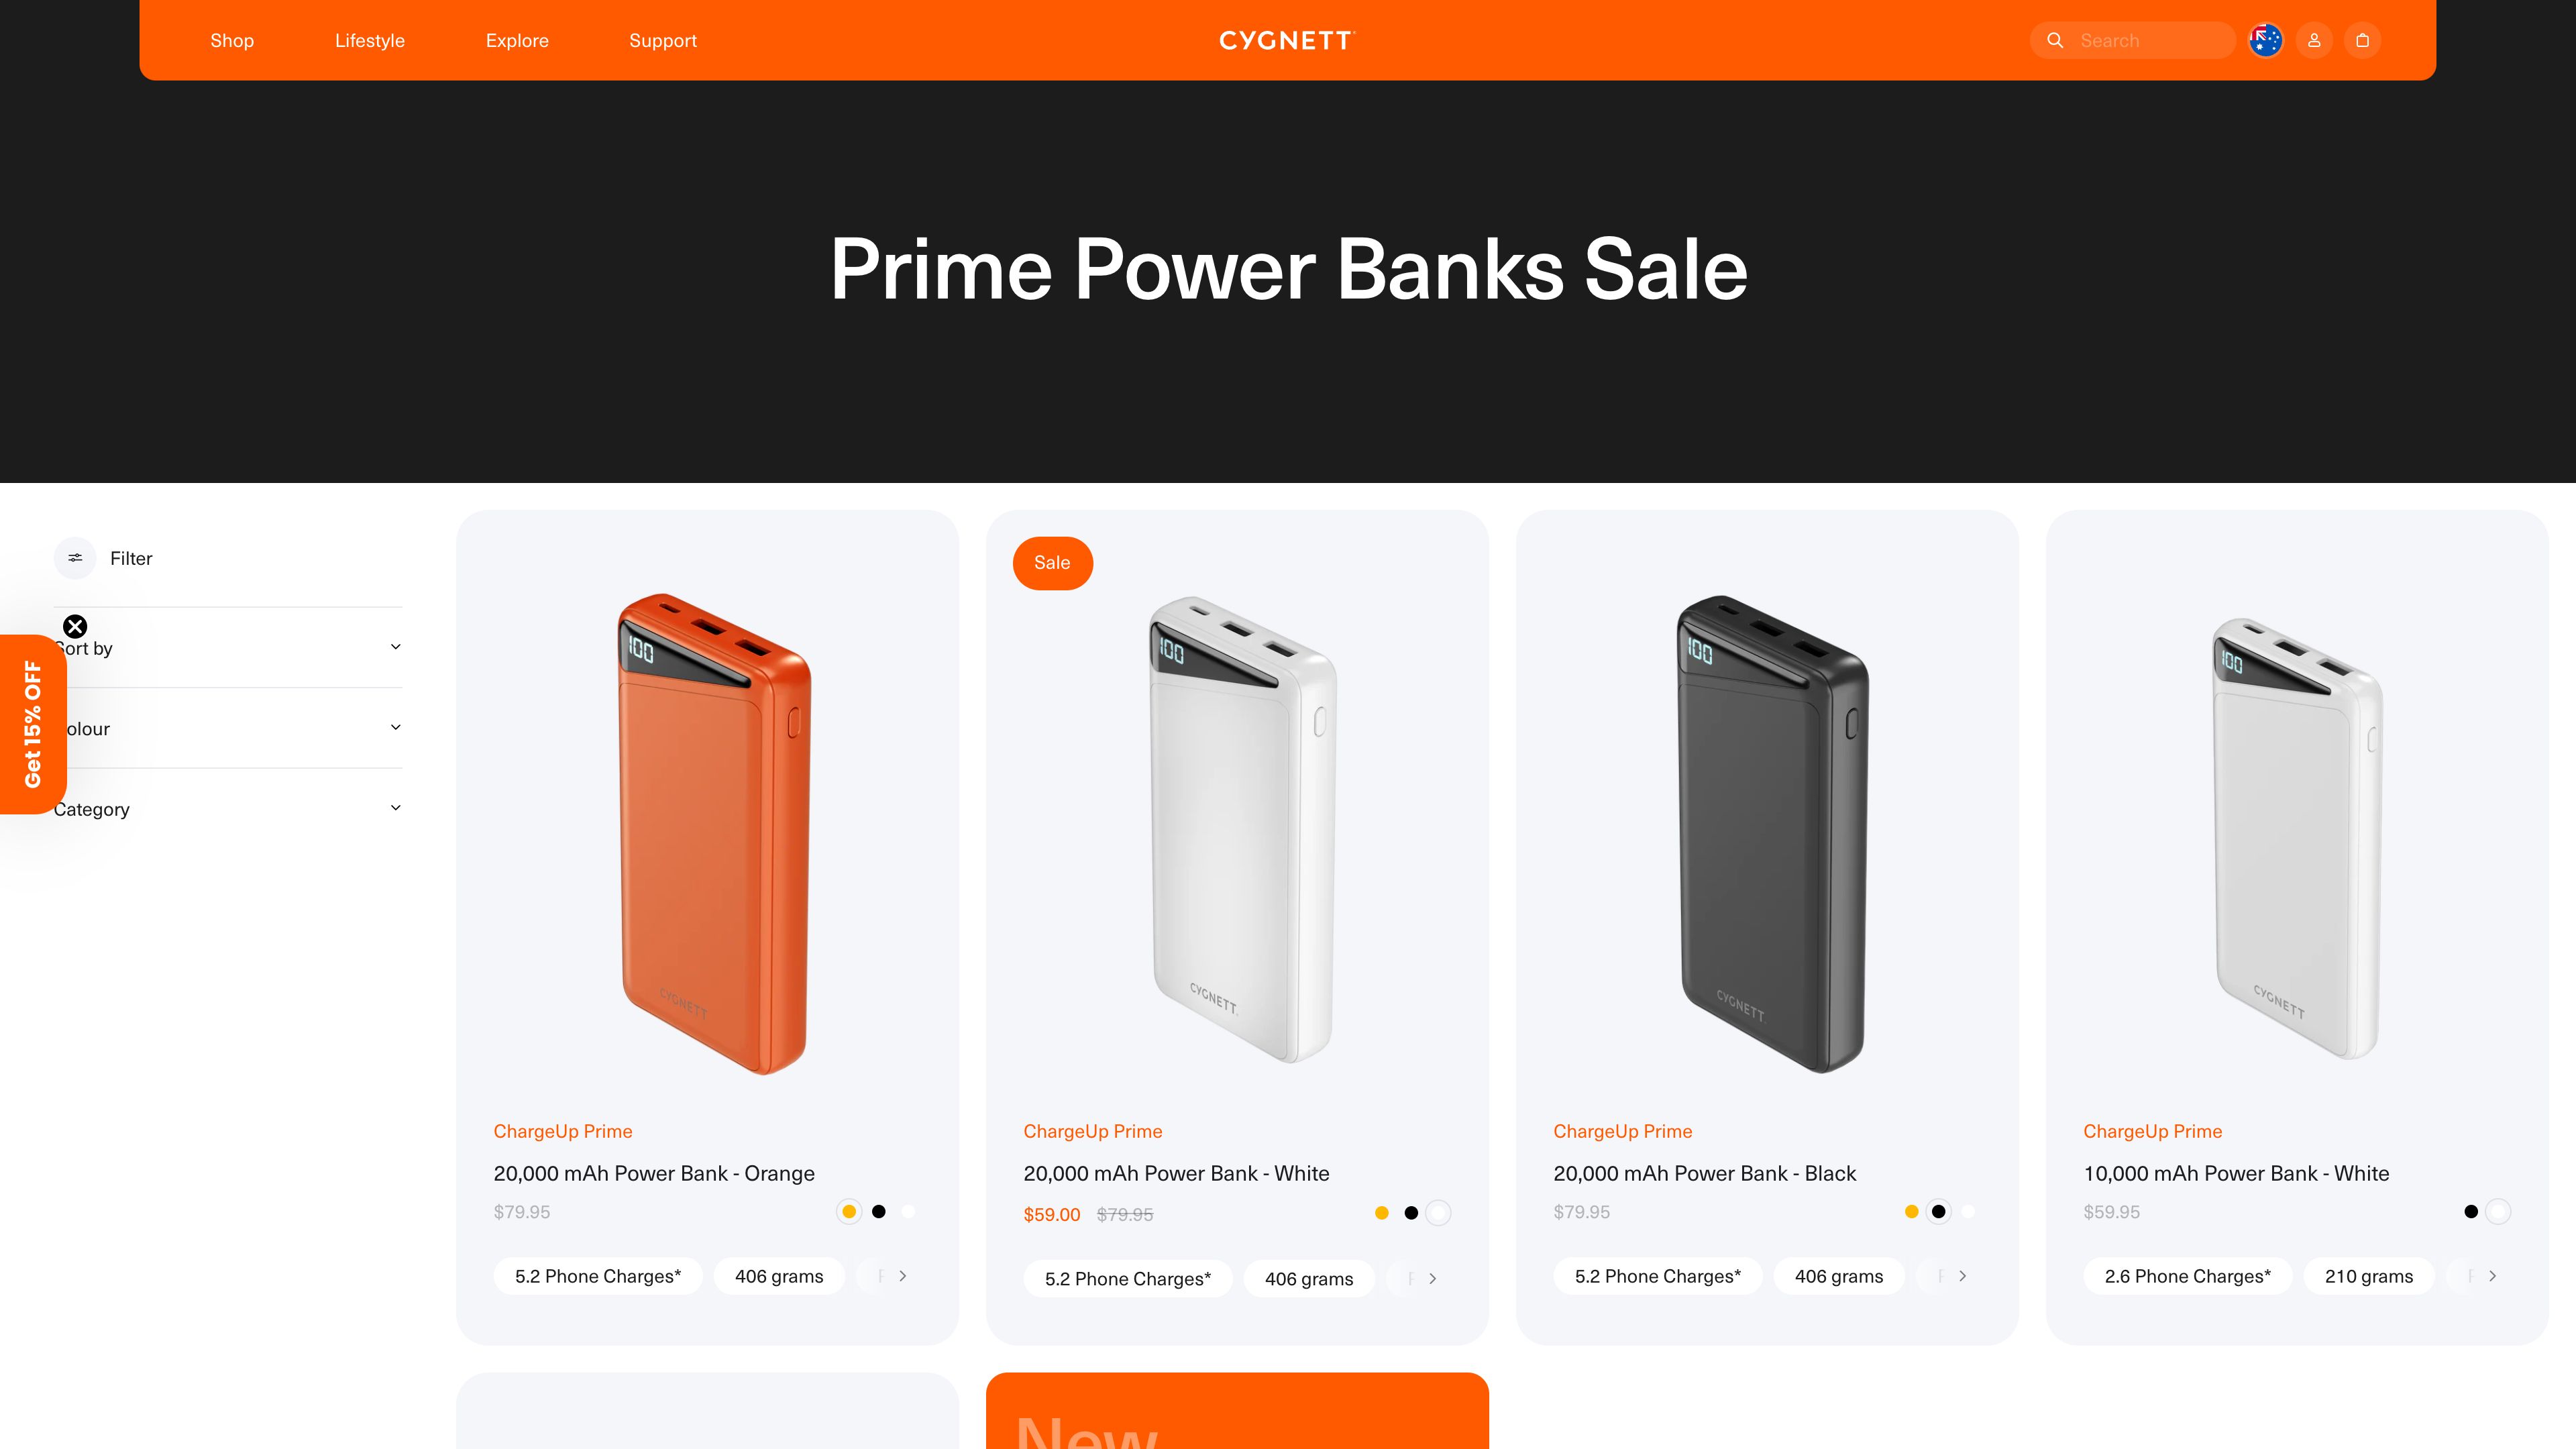
Task: Click the Filter sliders icon
Action: point(75,558)
